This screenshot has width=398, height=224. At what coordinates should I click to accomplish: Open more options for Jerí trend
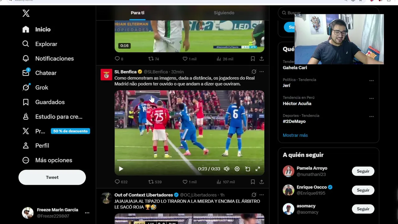click(x=371, y=81)
